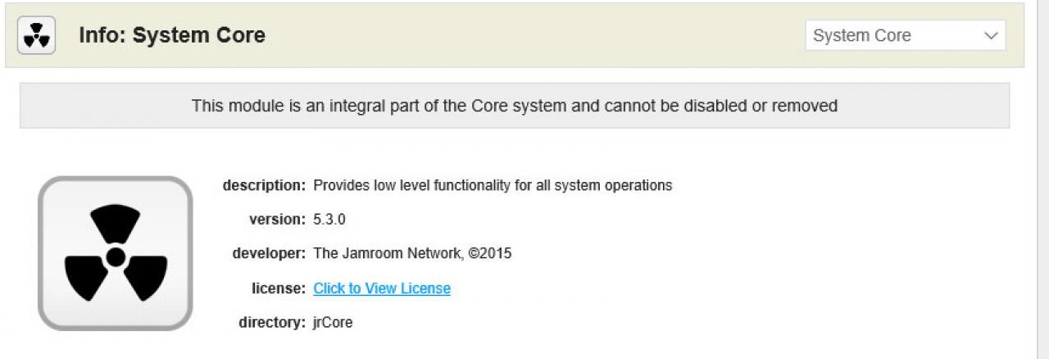Click the version number 5.3.0
The image size is (1049, 359).
329,220
